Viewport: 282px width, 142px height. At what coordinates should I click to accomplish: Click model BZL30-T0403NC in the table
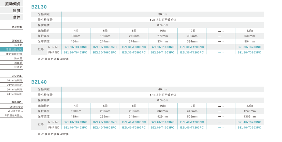(76, 47)
